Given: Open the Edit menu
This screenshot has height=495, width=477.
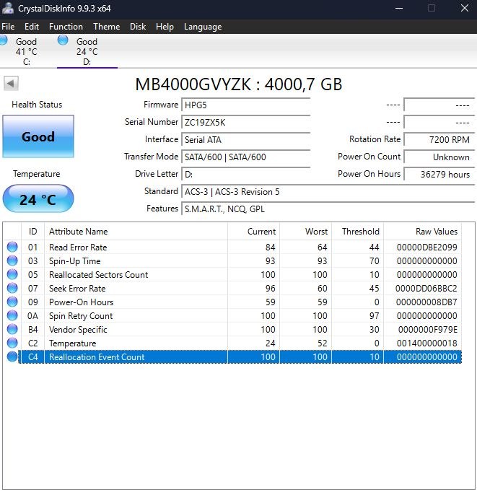Looking at the screenshot, I should [32, 27].
